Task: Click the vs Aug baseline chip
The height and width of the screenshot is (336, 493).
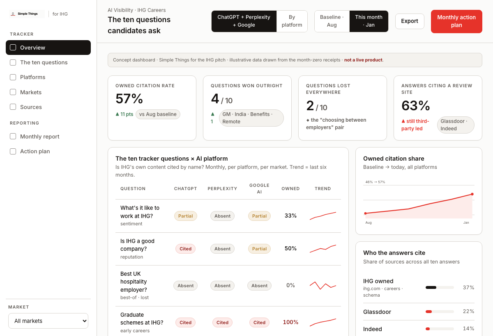Action: pyautogui.click(x=158, y=114)
